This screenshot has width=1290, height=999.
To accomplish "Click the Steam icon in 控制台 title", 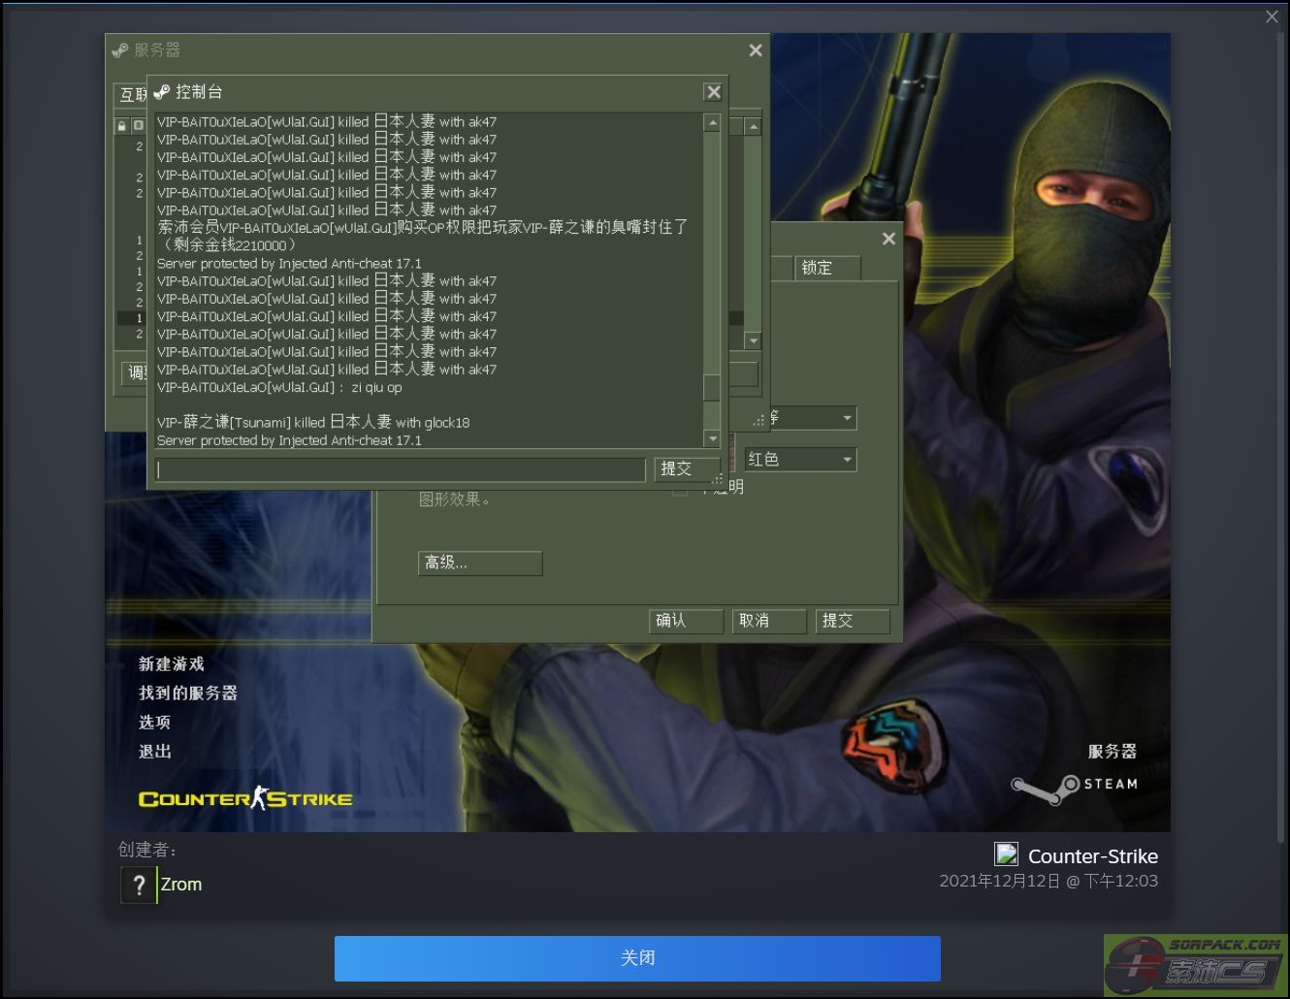I will click(x=162, y=92).
